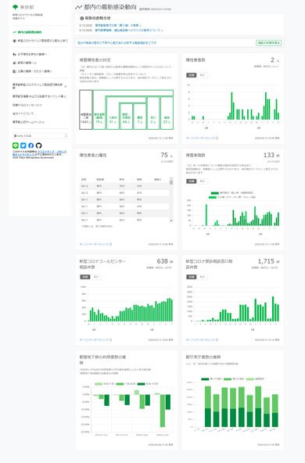
Task: Sort patient table by 居住地 column header
Action: [100, 179]
